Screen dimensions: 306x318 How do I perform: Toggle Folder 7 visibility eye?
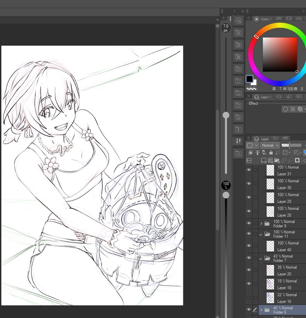click(249, 258)
